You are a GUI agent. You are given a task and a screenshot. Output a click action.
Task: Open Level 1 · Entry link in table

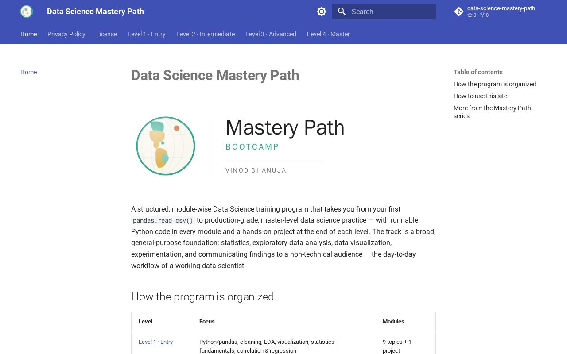tap(155, 342)
